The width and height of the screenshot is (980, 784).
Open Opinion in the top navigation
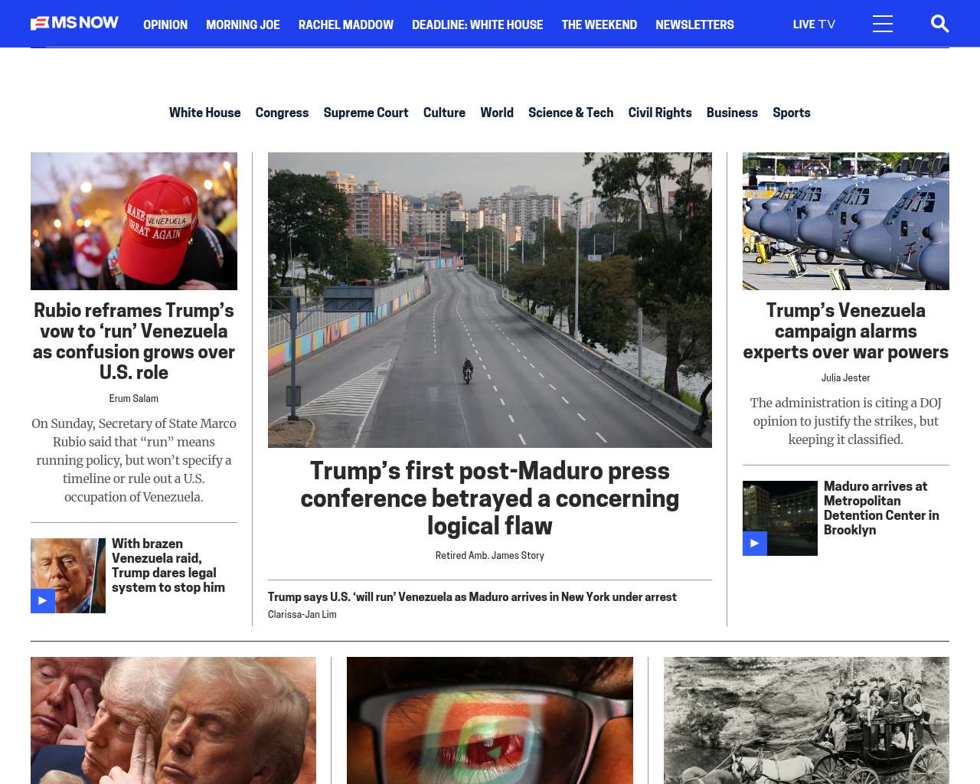click(165, 24)
